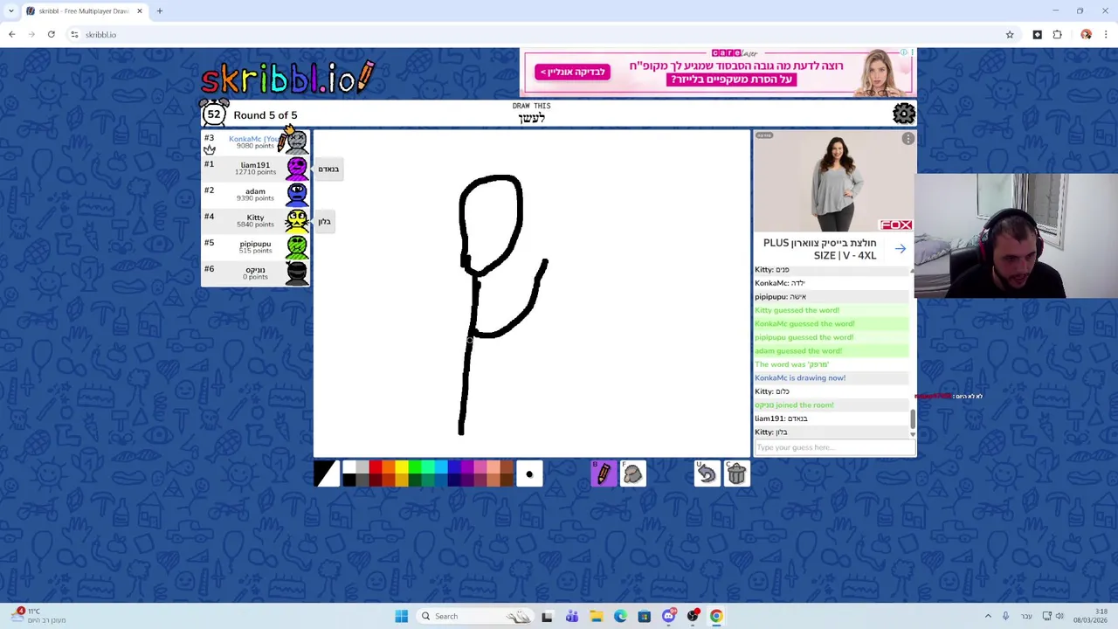The height and width of the screenshot is (629, 1118).
Task: Pick the pink color swatch
Action: (480, 467)
